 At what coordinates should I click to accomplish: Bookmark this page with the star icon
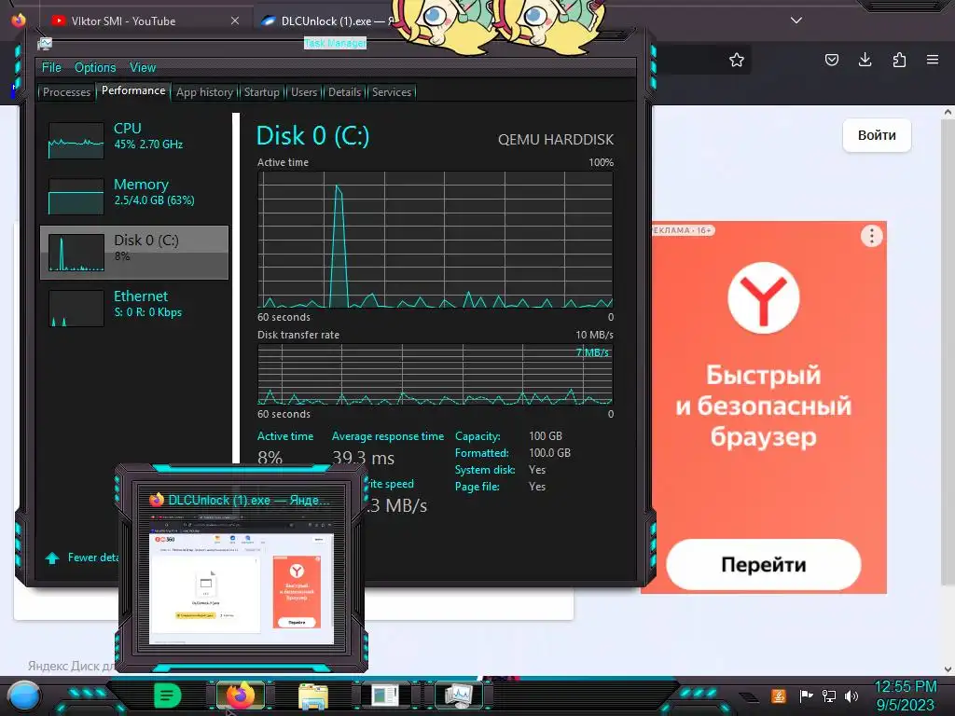point(737,60)
